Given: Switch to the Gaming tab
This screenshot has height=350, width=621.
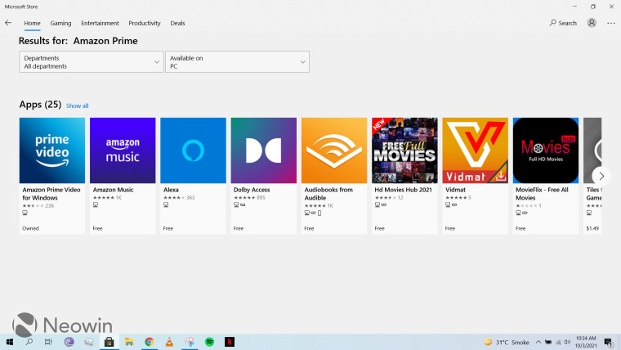Looking at the screenshot, I should click(60, 23).
